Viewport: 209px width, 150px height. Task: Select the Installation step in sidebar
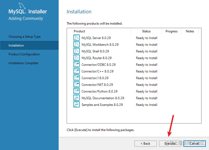click(x=29, y=45)
